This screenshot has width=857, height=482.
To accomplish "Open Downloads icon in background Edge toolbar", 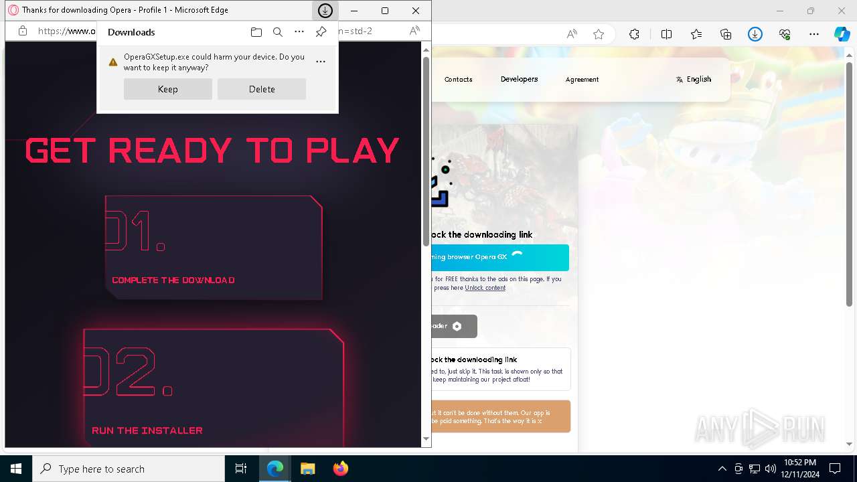I will tap(755, 34).
